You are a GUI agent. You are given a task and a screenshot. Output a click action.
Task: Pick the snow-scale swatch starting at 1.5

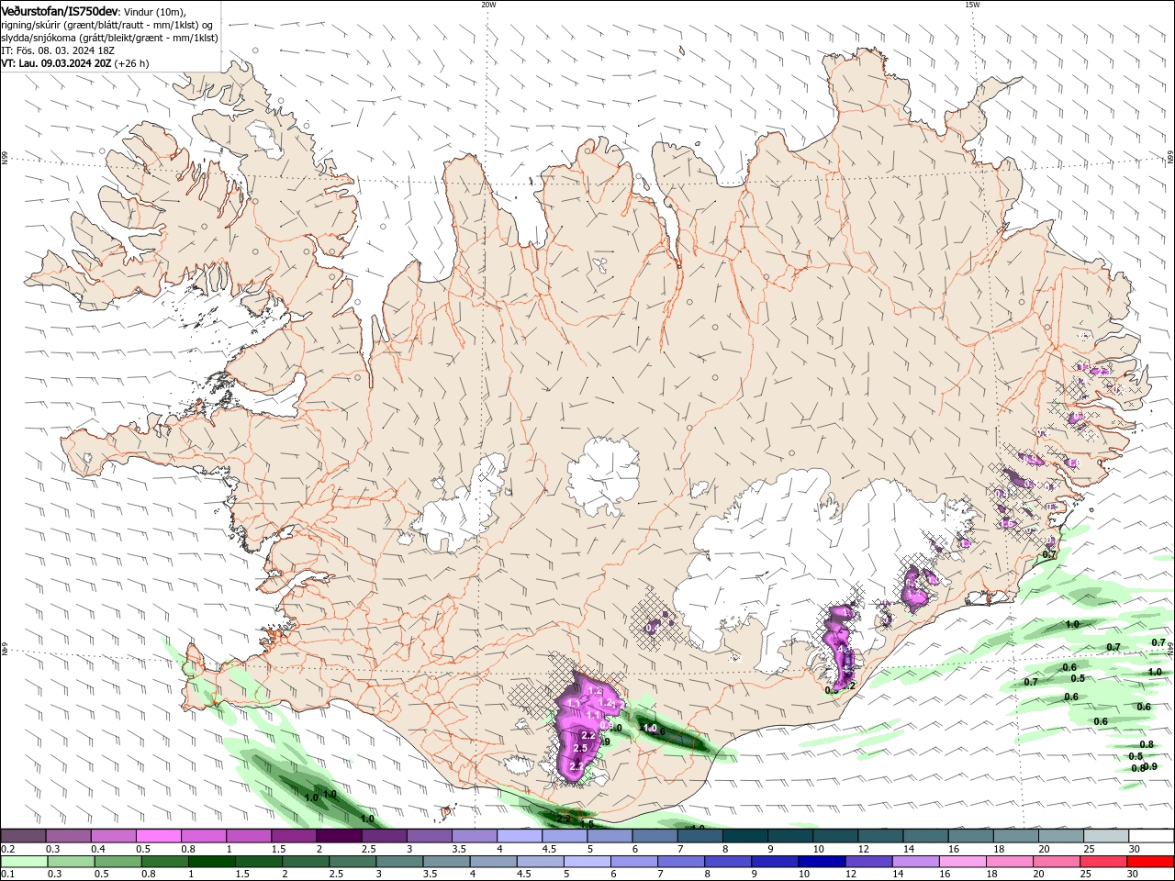[x=294, y=836]
